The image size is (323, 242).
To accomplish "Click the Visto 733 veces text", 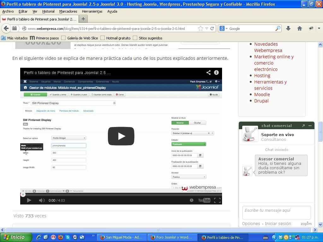I will pyautogui.click(x=30, y=216).
